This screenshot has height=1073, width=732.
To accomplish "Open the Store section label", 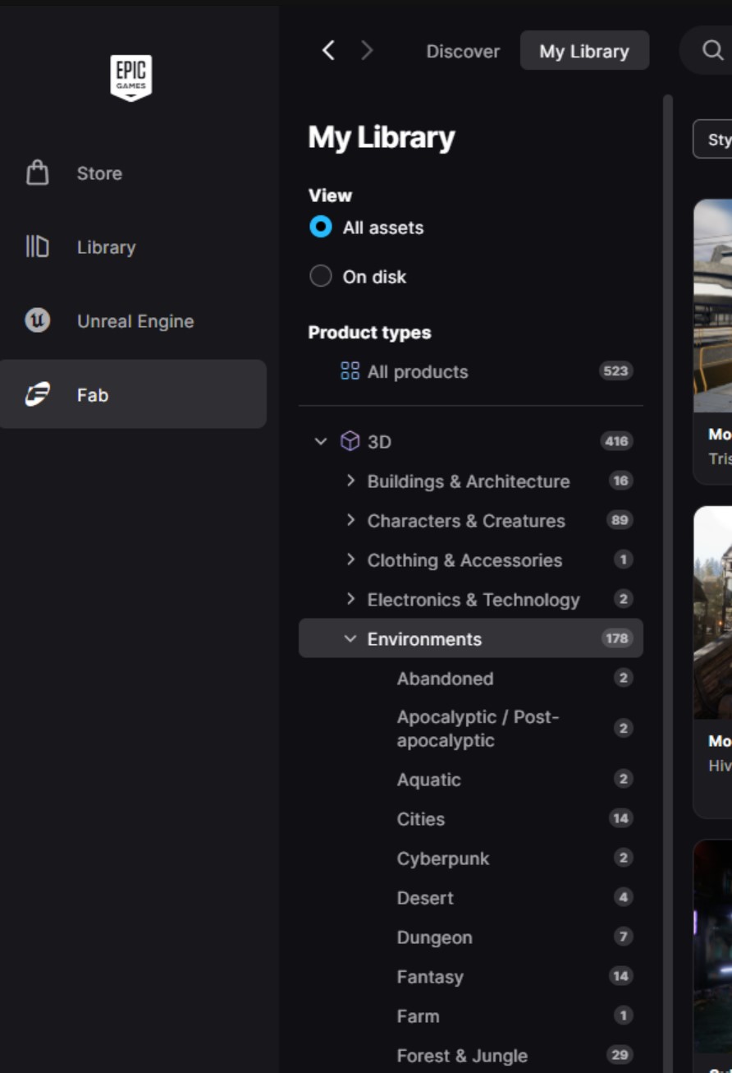I will click(x=99, y=173).
